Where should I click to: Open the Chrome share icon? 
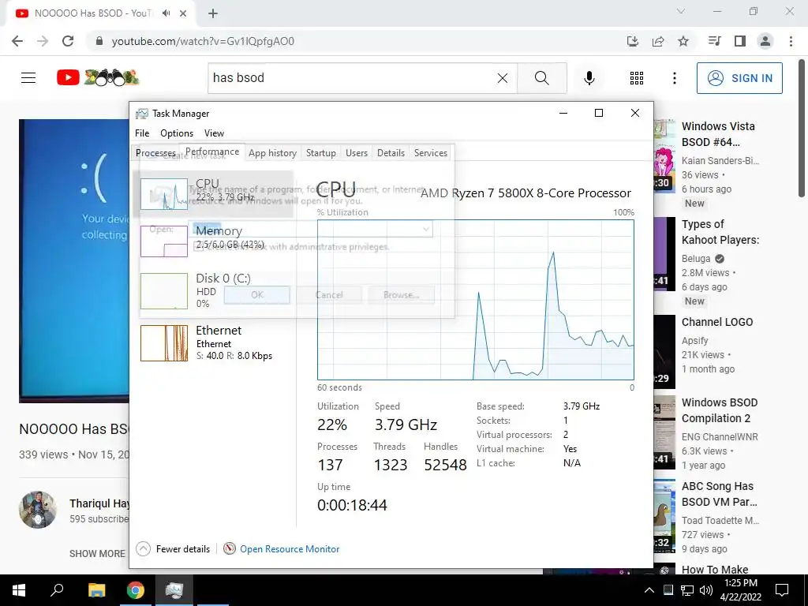(x=658, y=41)
